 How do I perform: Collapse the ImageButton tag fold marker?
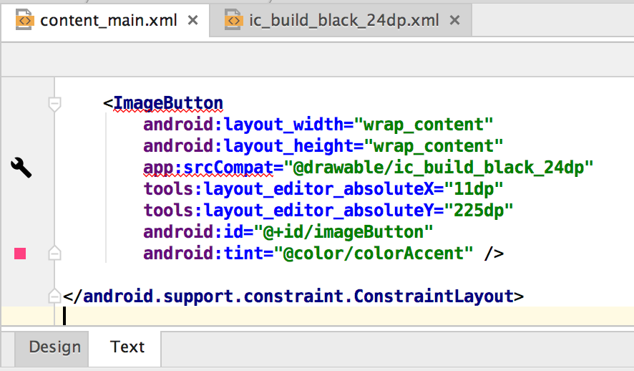click(x=54, y=104)
